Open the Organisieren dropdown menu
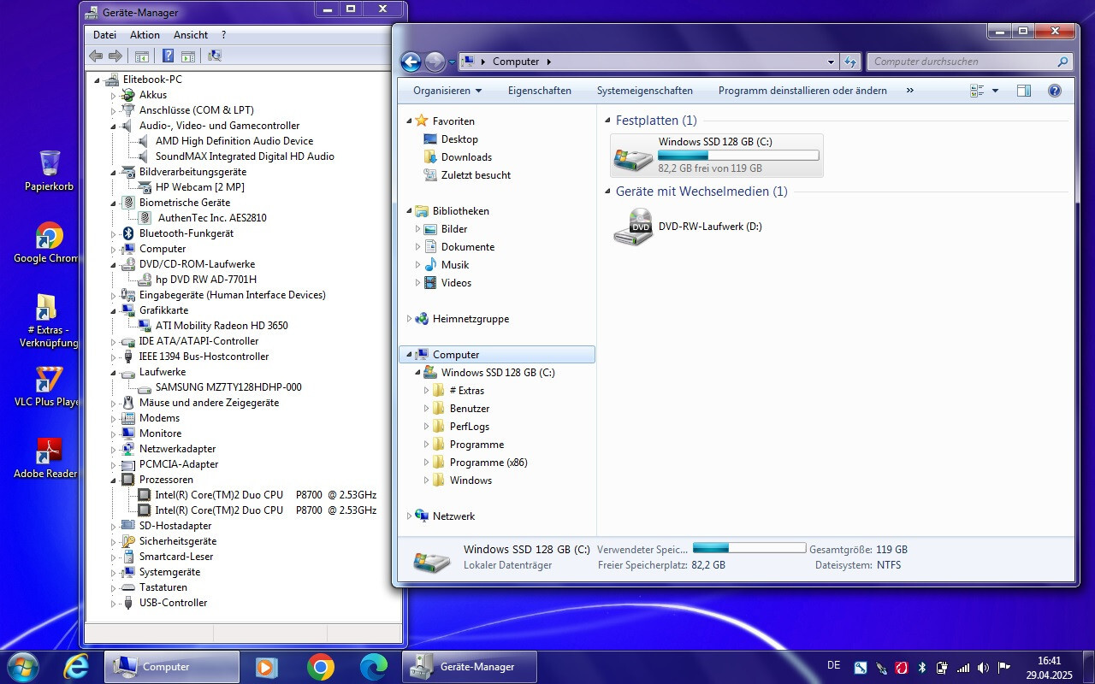 (447, 91)
